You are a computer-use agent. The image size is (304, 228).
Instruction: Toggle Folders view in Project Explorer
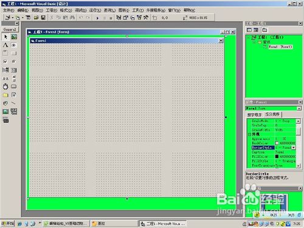264,30
